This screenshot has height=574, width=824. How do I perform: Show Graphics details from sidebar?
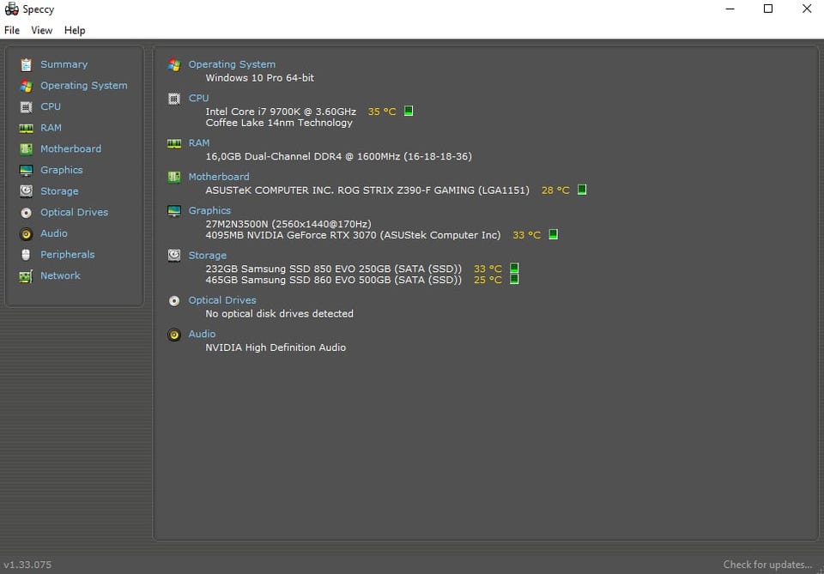click(x=62, y=170)
